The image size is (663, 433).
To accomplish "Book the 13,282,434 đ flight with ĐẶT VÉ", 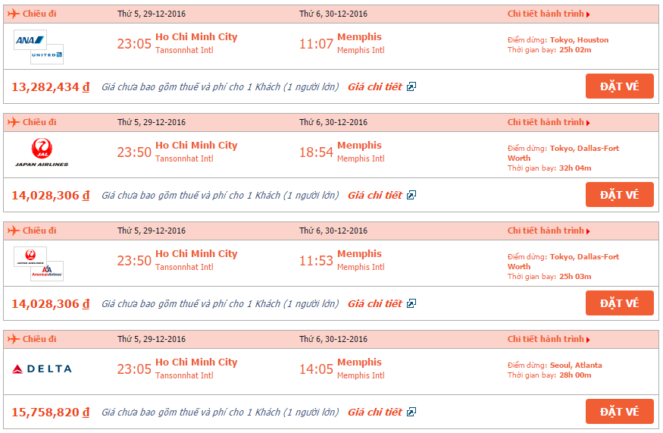I will click(x=620, y=86).
